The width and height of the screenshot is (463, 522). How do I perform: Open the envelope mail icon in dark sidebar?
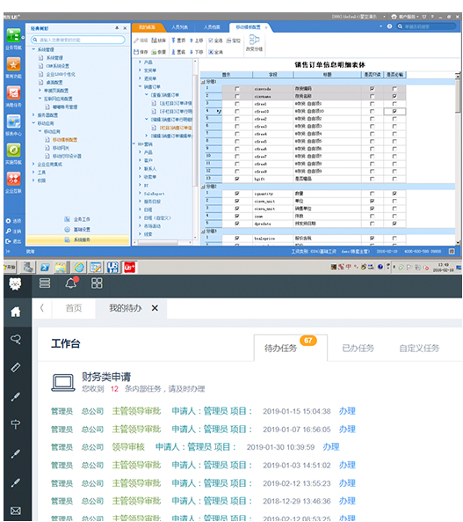(x=15, y=511)
